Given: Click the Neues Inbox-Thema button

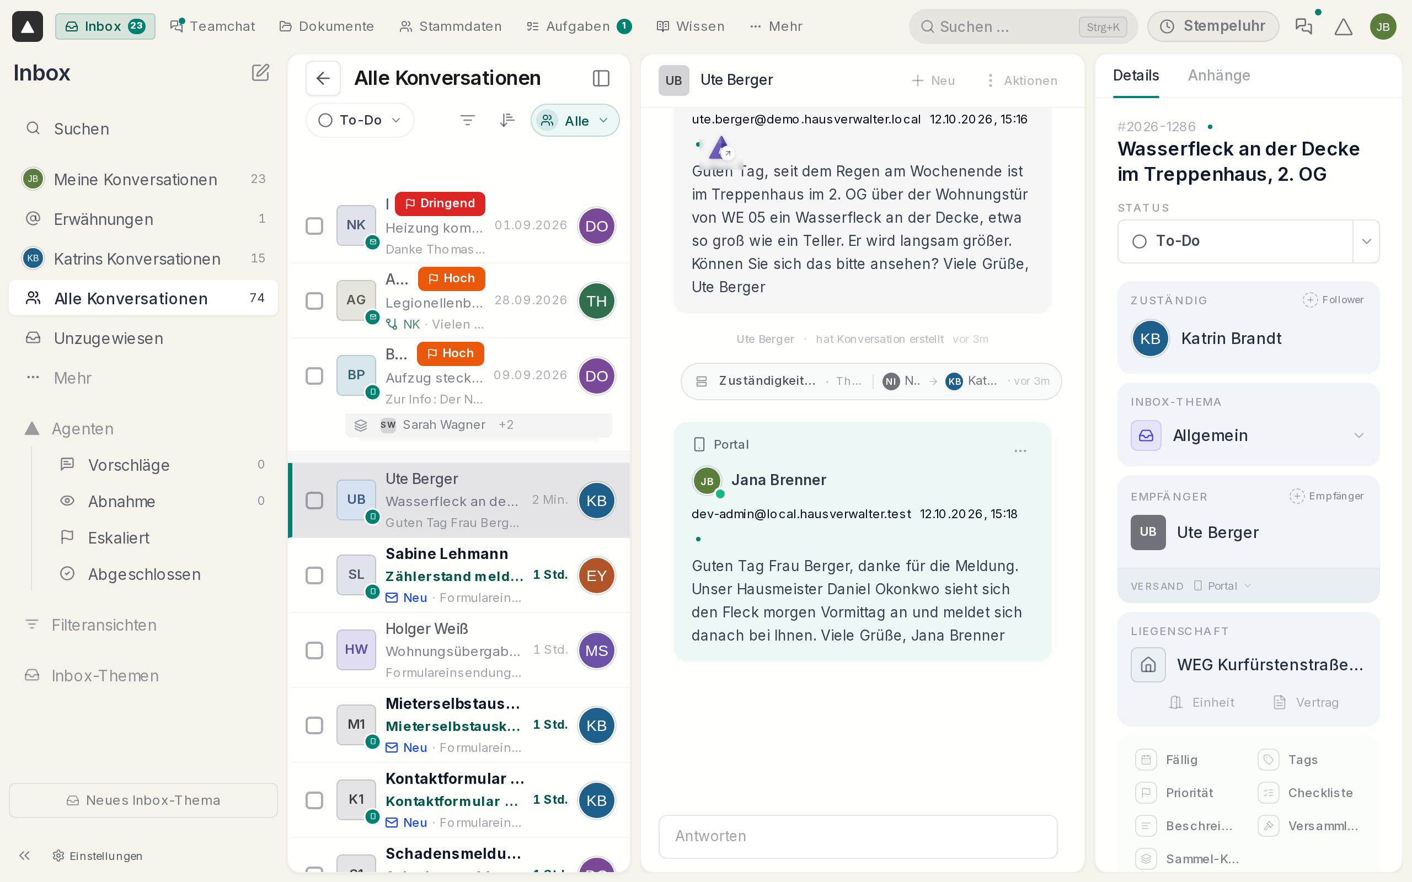Looking at the screenshot, I should [143, 800].
